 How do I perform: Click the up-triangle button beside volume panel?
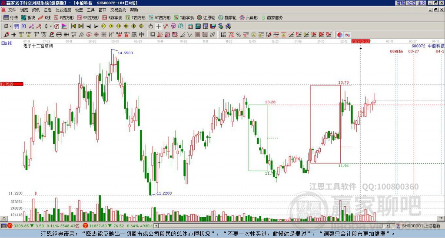[x=4, y=218]
